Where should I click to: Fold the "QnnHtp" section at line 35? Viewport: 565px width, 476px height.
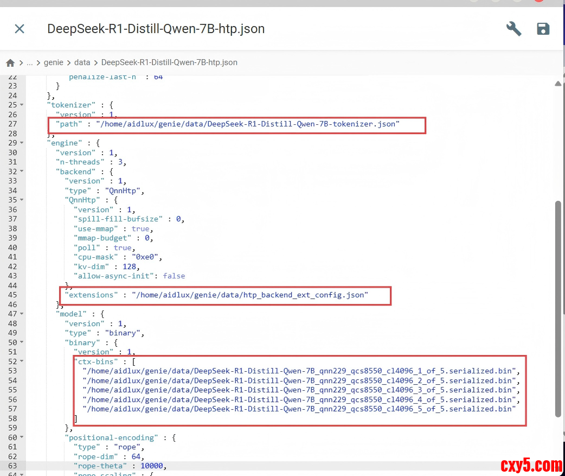(22, 200)
